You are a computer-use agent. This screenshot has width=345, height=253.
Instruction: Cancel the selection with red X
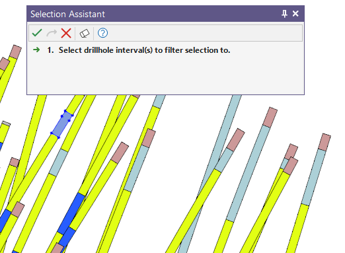[66, 33]
